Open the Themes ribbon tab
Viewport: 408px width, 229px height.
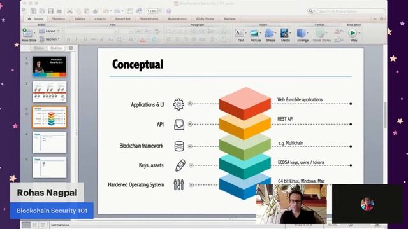(x=58, y=19)
